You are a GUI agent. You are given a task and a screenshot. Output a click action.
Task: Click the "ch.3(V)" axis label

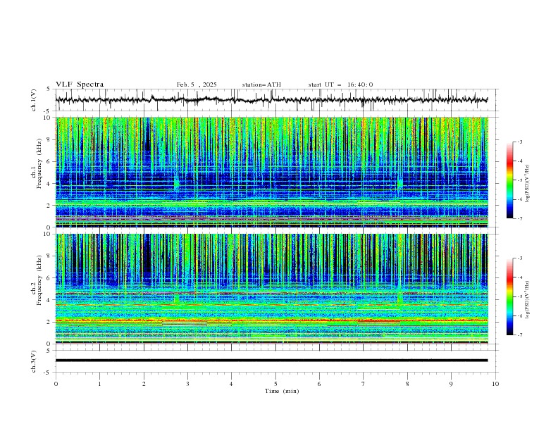tap(34, 361)
